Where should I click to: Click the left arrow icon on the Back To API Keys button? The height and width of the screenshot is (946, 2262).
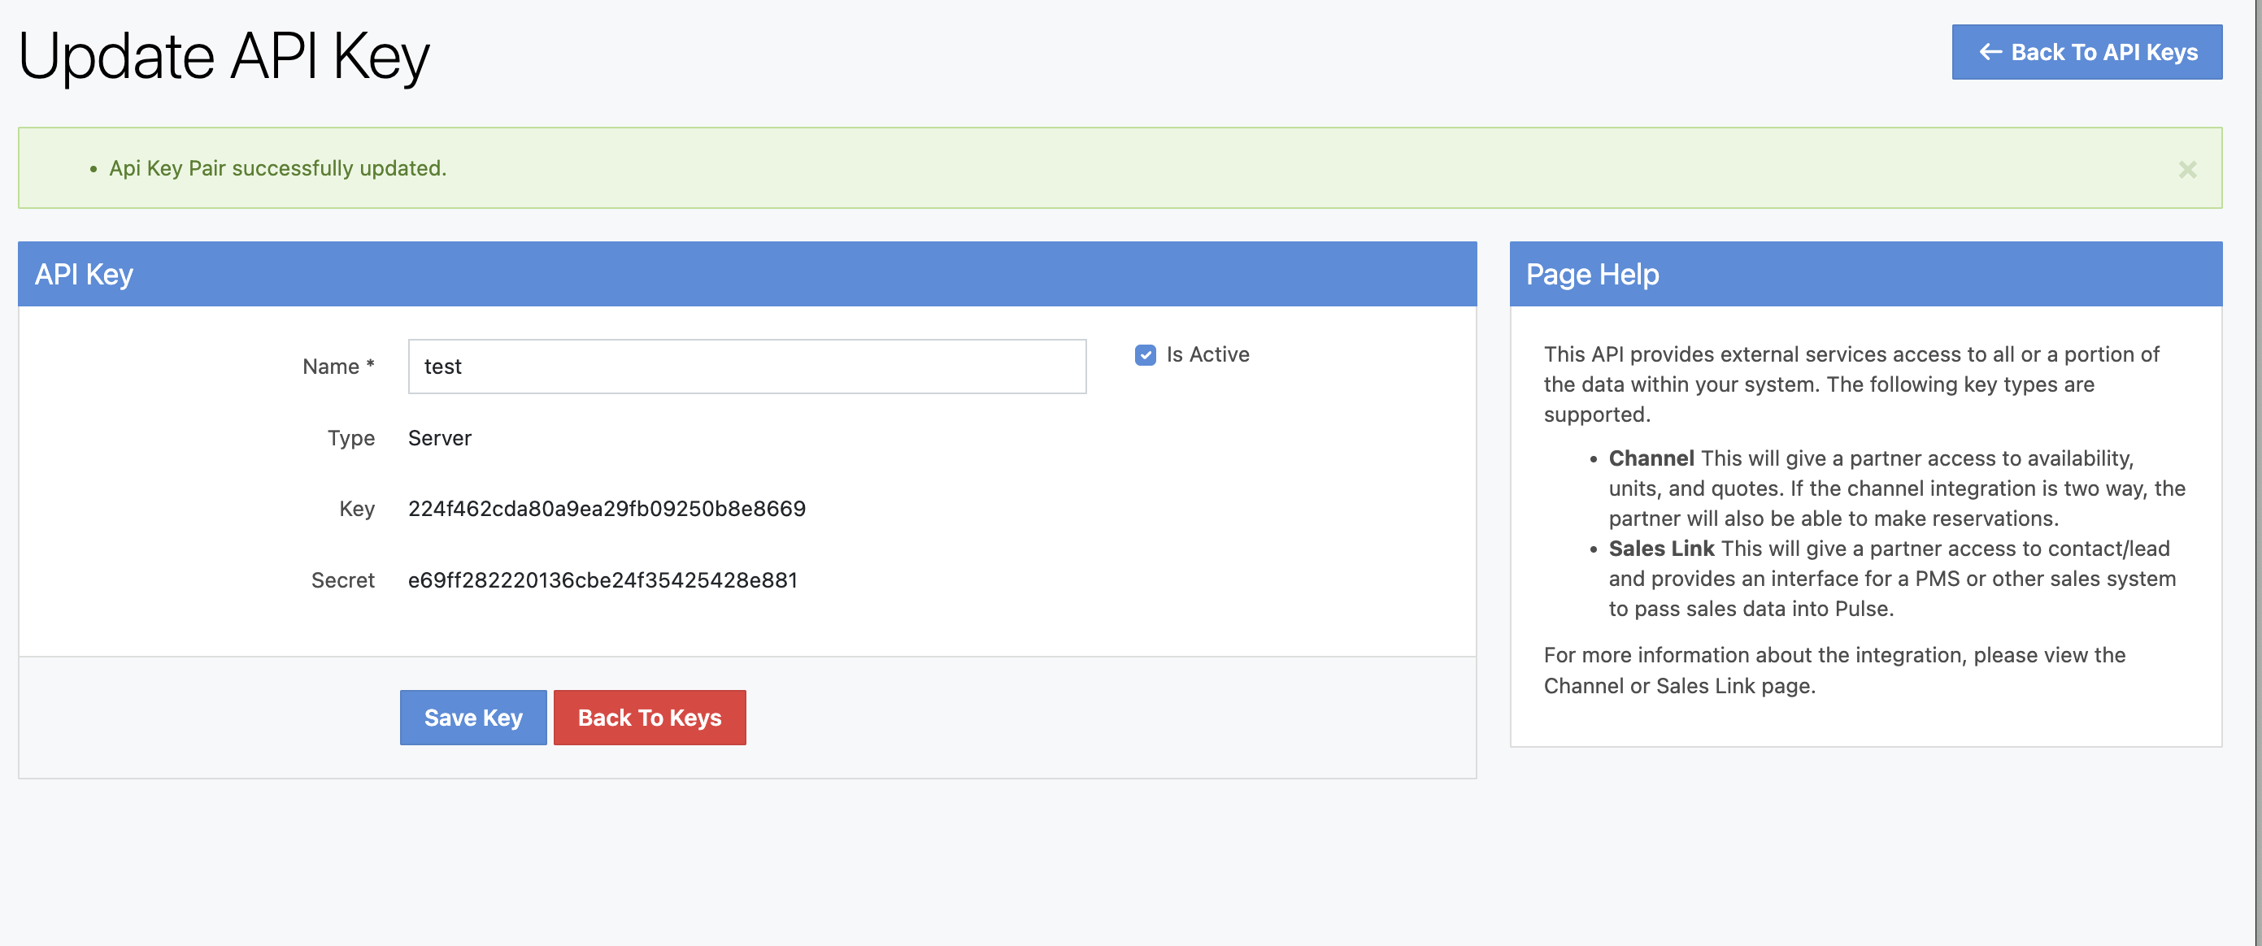click(x=1990, y=53)
